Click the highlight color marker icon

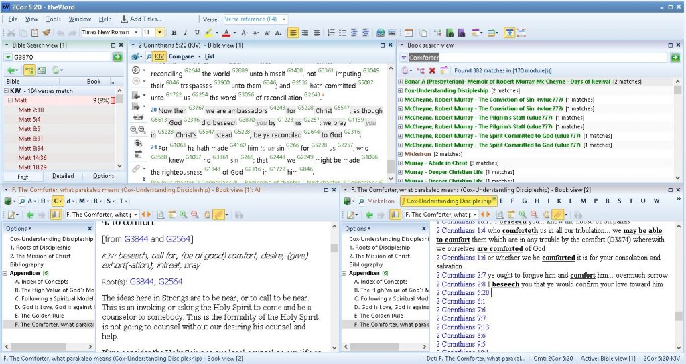209,32
